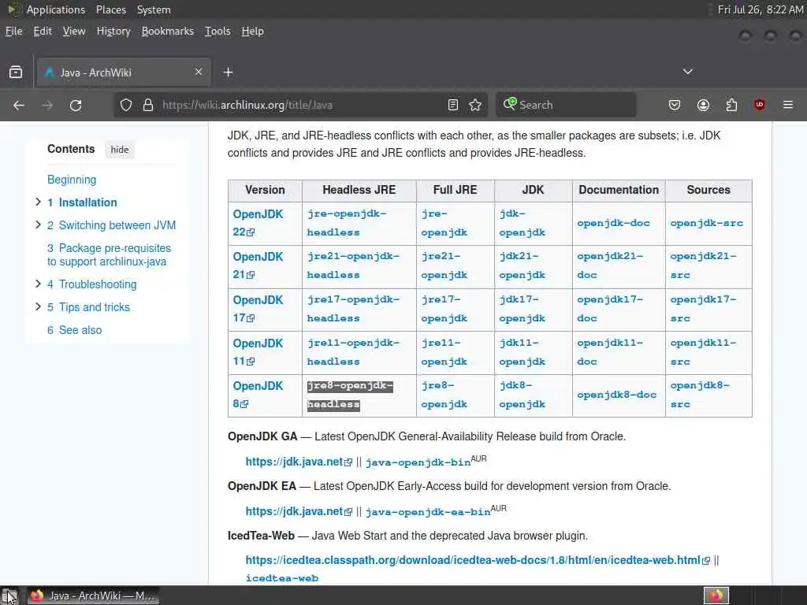This screenshot has height=605, width=807.
Task: Click the clock in the top panel
Action: (760, 9)
